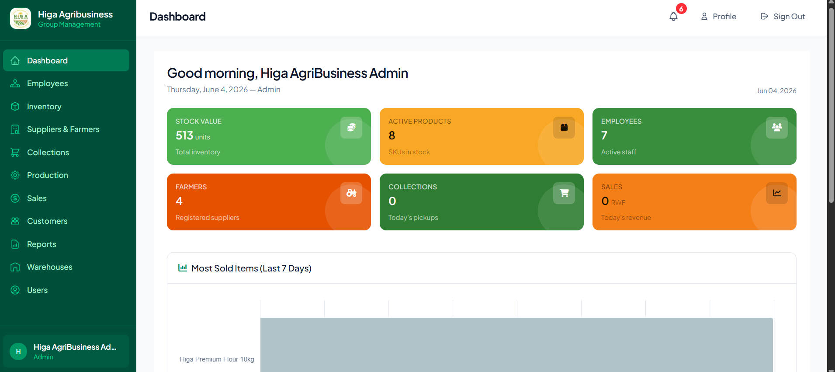Click the gear icon next to Production
Image resolution: width=835 pixels, height=372 pixels.
click(x=15, y=175)
